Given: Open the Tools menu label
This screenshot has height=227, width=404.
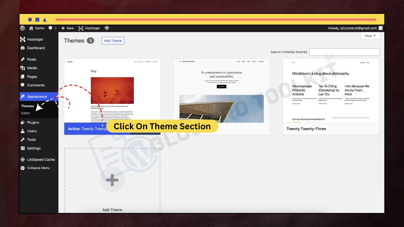Looking at the screenshot, I should pos(32,140).
